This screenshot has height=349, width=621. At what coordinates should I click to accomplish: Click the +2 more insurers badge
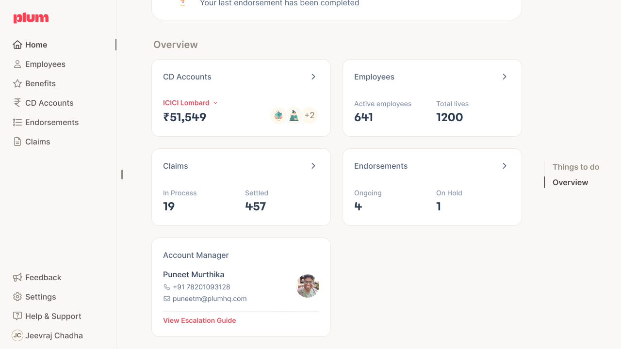coord(310,115)
